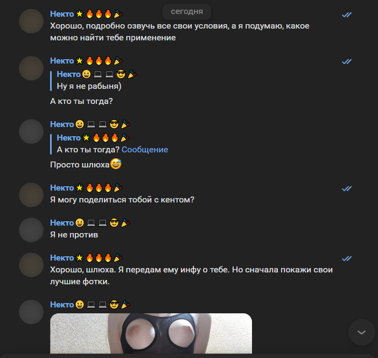
Task: Click read checkmarks on "А кто ты тогда?" message
Action: point(347,61)
